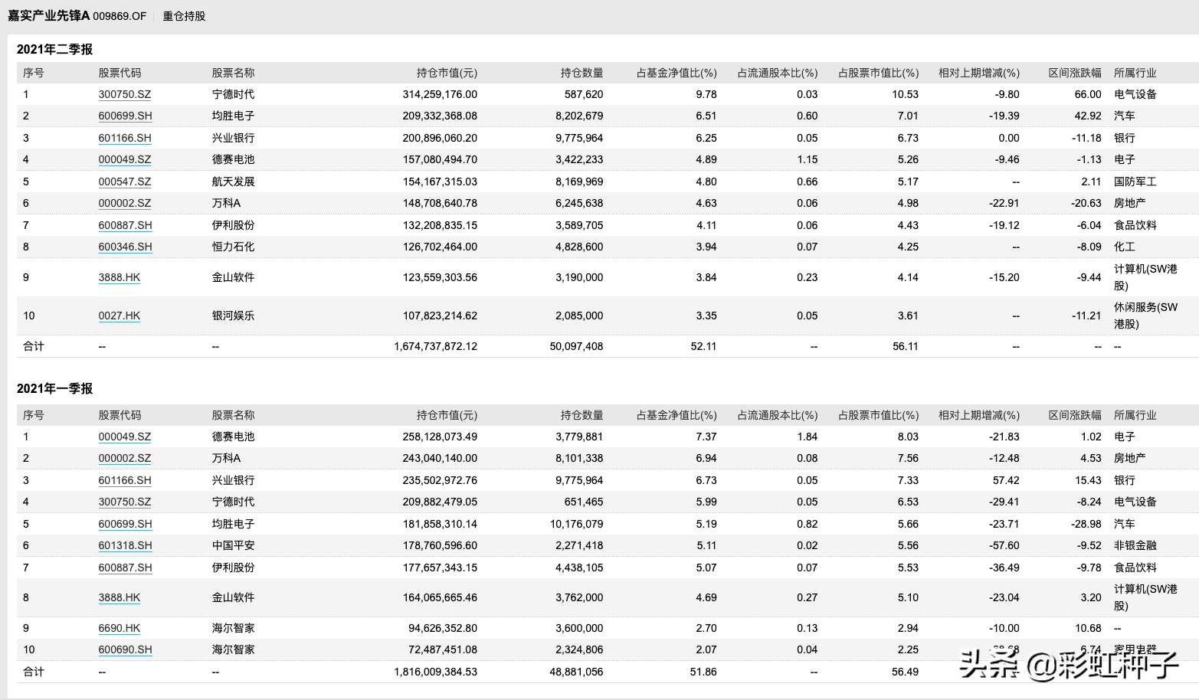The width and height of the screenshot is (1199, 700).
Task: Click 占基金净值比(%) header in Q2 table
Action: click(676, 73)
